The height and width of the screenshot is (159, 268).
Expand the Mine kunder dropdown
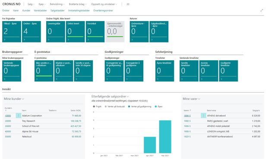point(14,99)
